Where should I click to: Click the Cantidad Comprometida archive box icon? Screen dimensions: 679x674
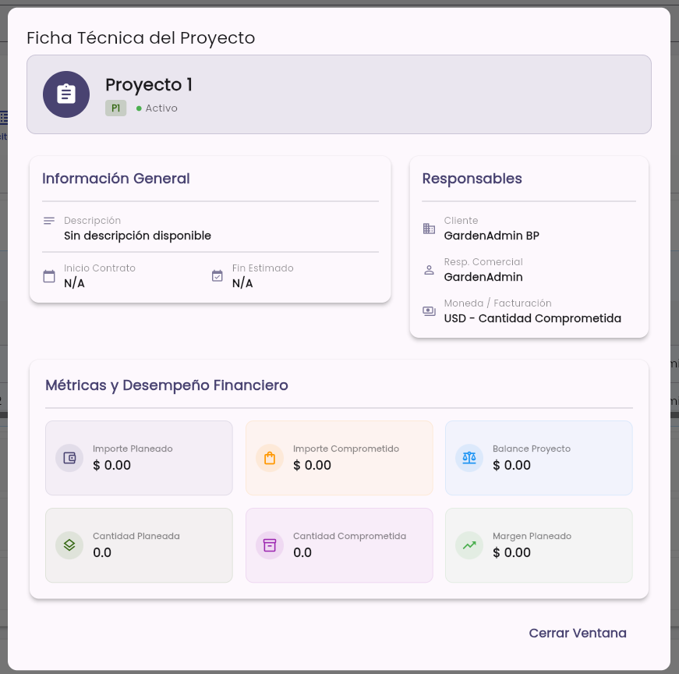[270, 545]
